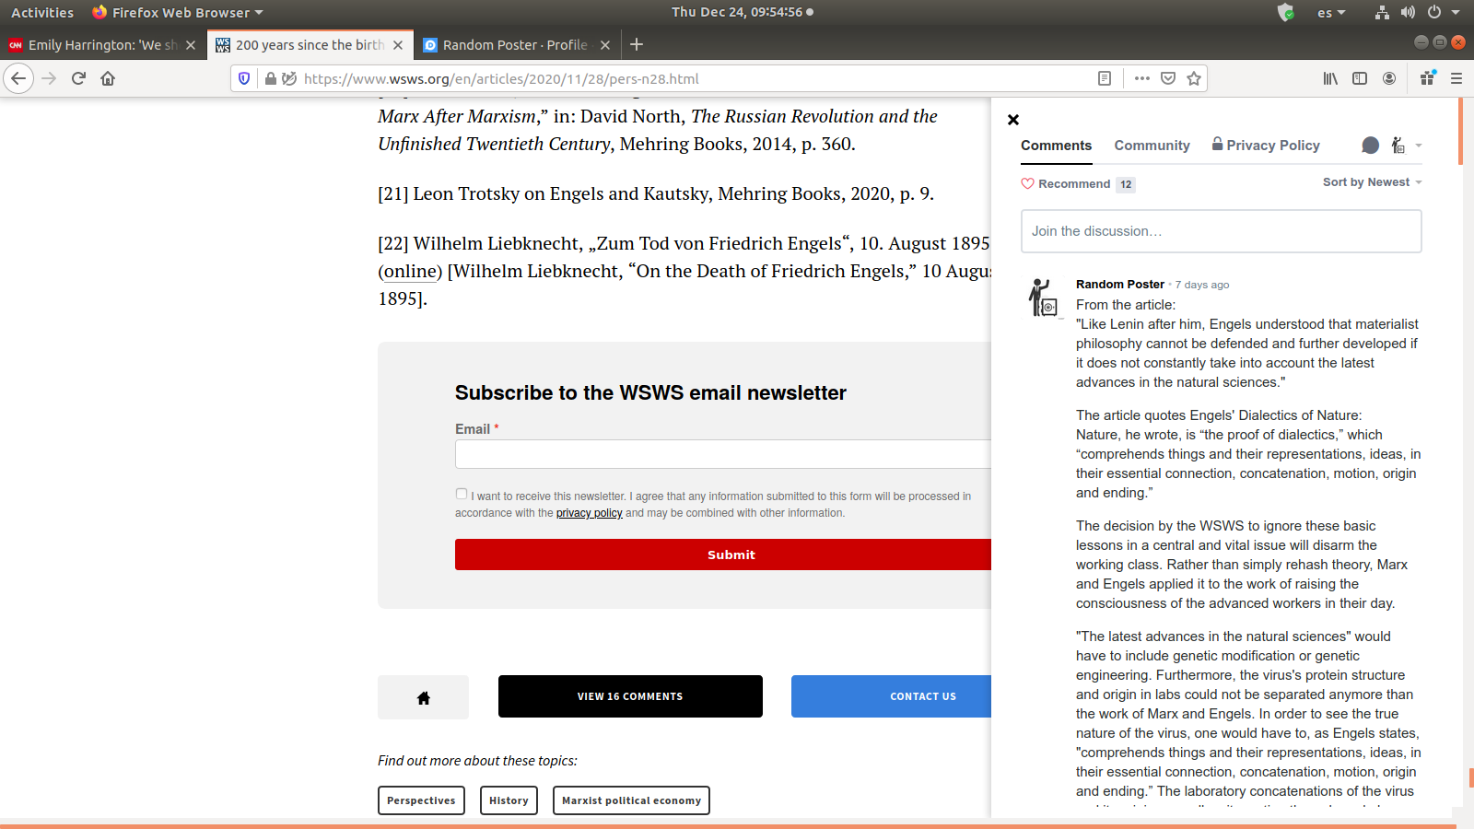Image resolution: width=1474 pixels, height=829 pixels.
Task: Bookmark this page with the star icon
Action: [1194, 78]
